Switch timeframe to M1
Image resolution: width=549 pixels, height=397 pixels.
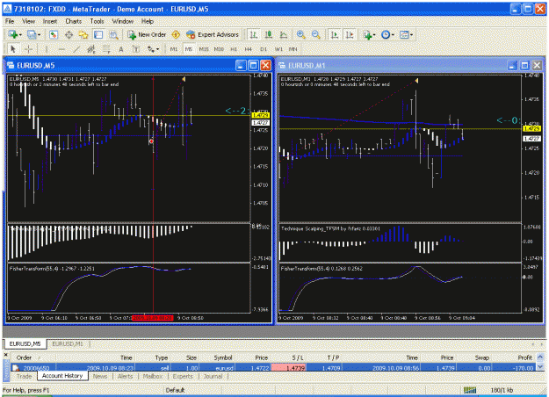[x=174, y=49]
